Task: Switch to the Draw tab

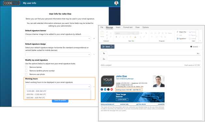Action: (x=138, y=27)
